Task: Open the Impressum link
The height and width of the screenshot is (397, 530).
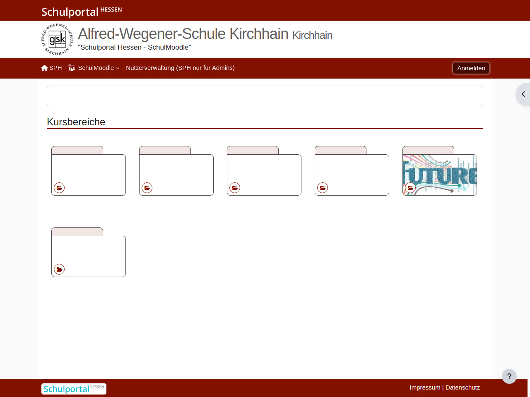Action: click(x=425, y=387)
